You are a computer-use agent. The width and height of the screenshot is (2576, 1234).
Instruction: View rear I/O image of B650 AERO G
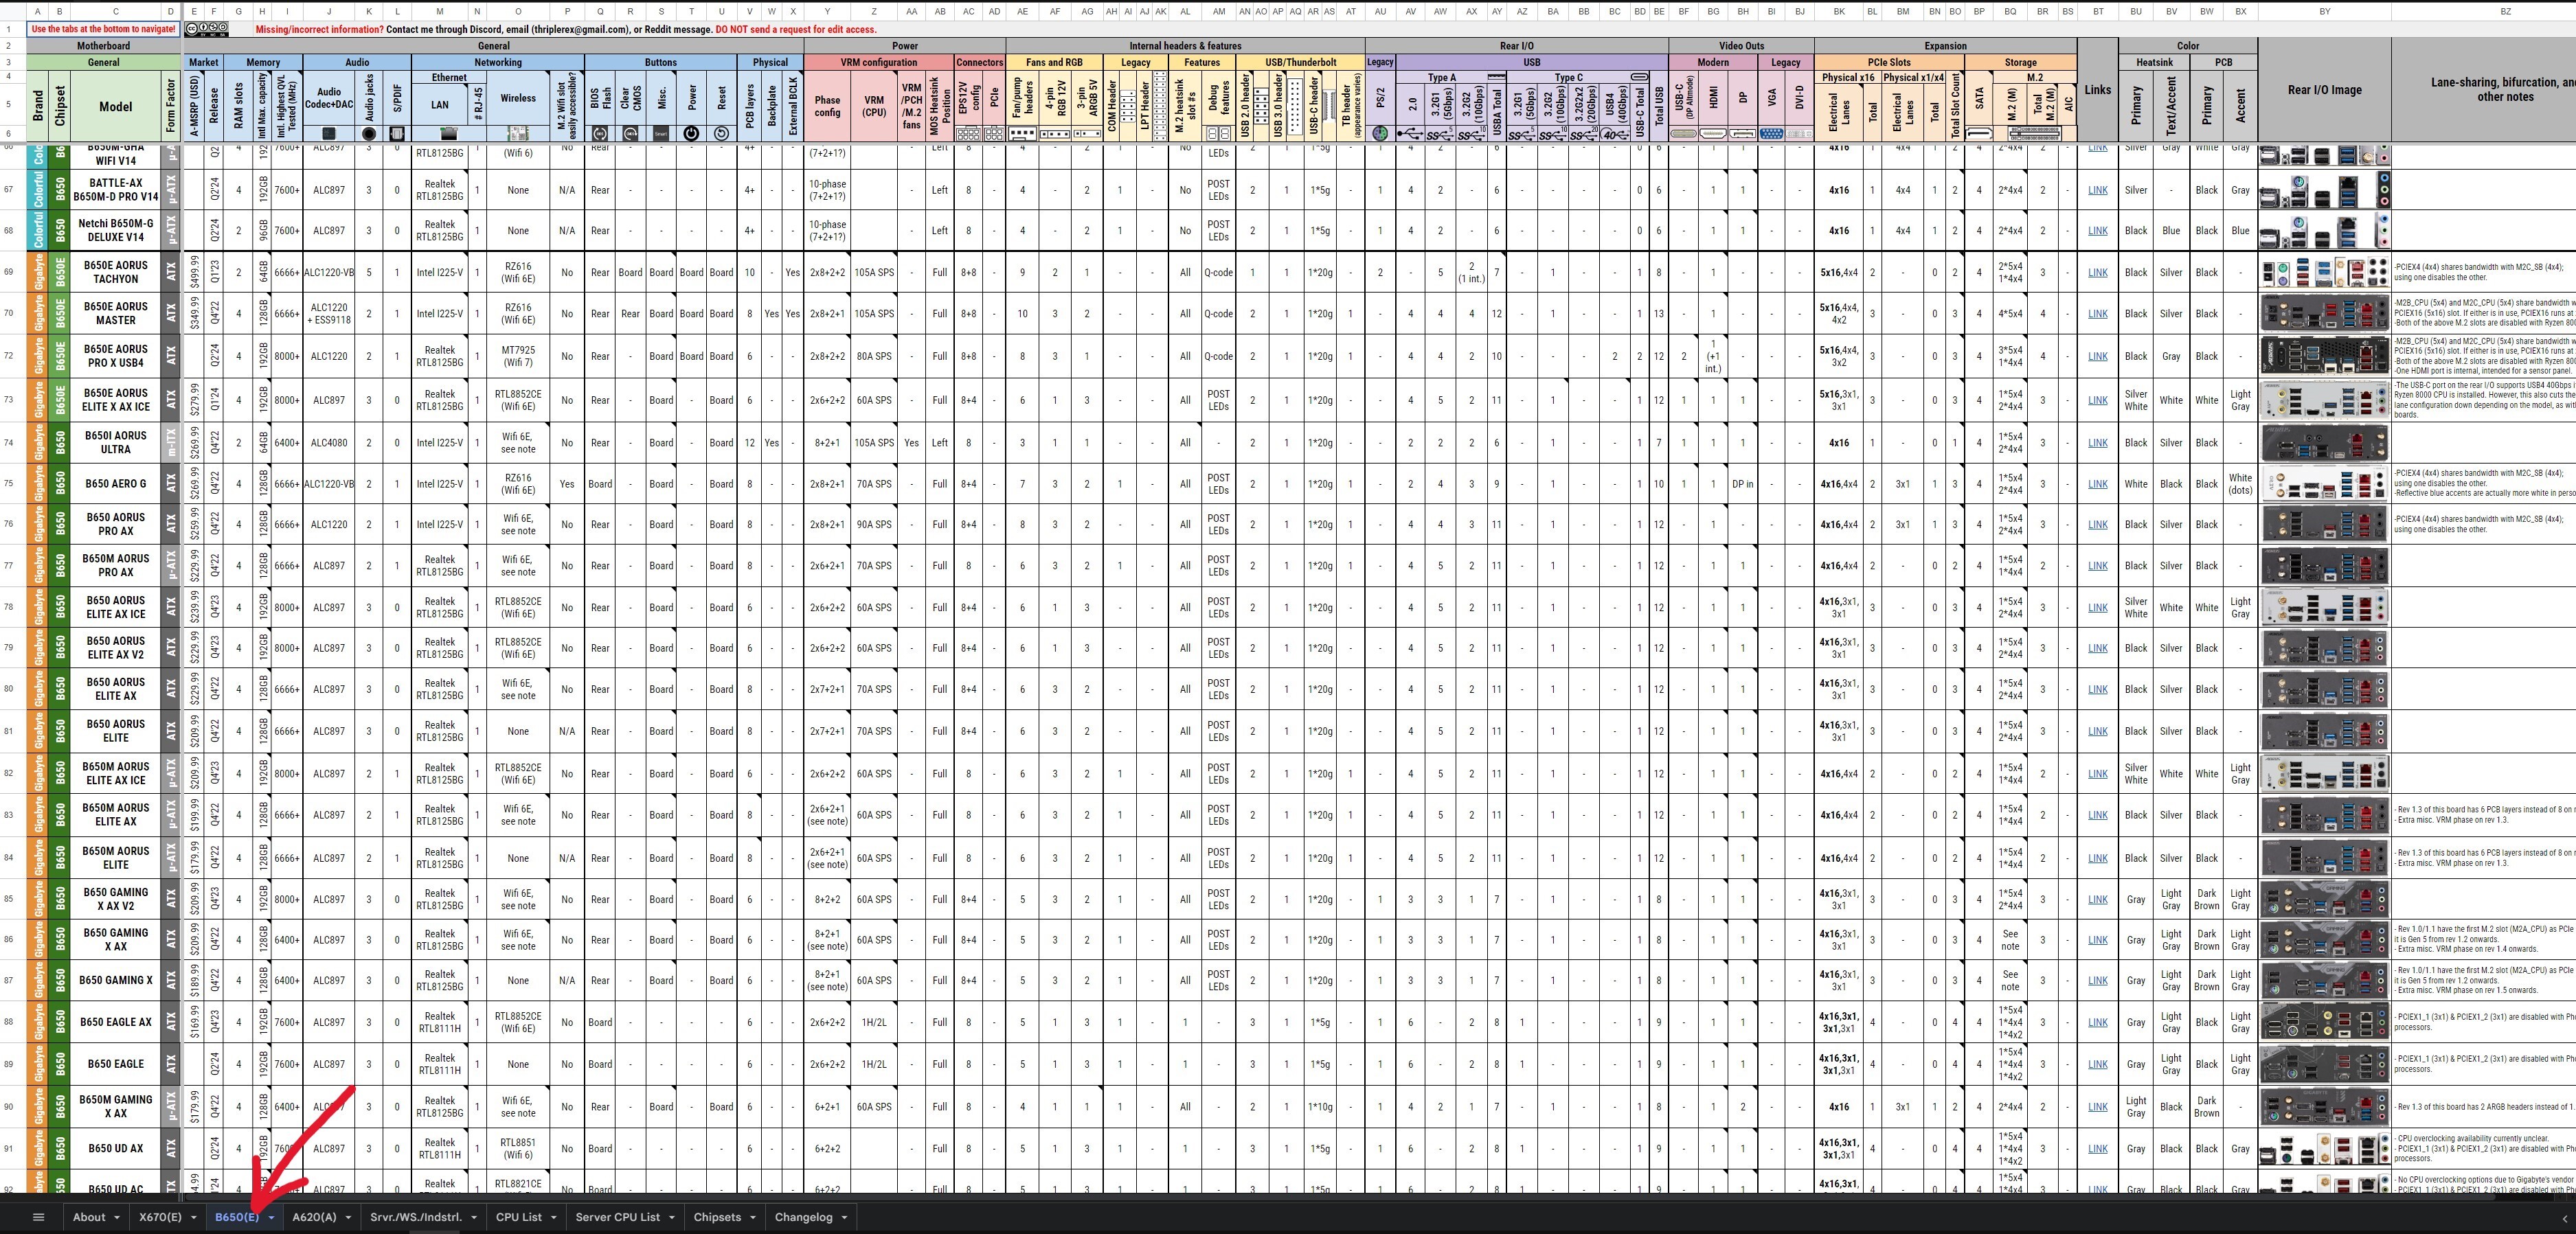(2324, 484)
